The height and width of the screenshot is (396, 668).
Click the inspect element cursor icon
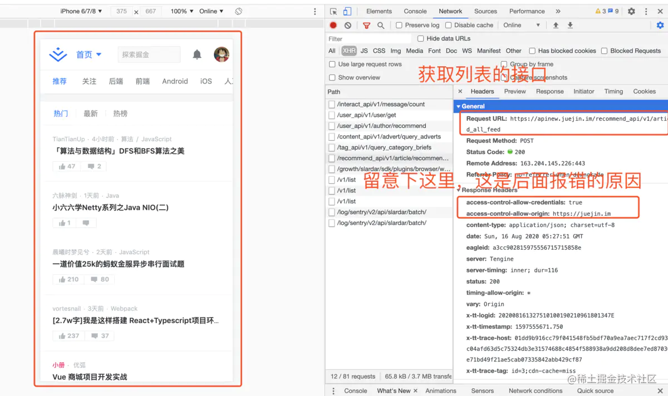tap(333, 11)
